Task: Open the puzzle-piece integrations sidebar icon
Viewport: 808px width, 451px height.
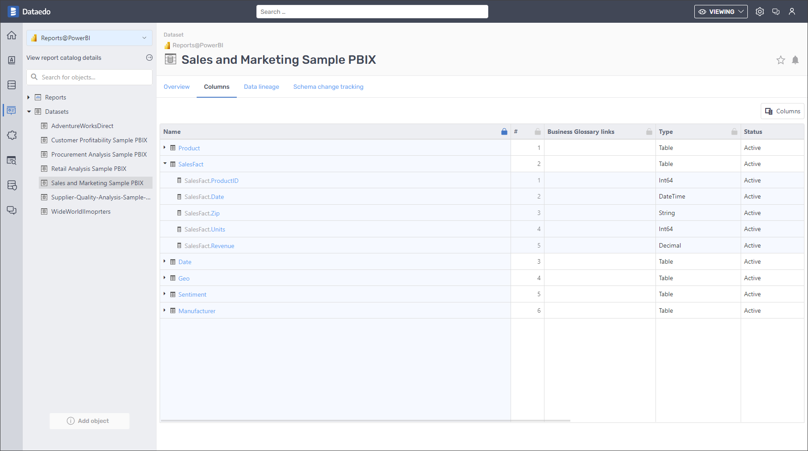Action: click(x=12, y=135)
